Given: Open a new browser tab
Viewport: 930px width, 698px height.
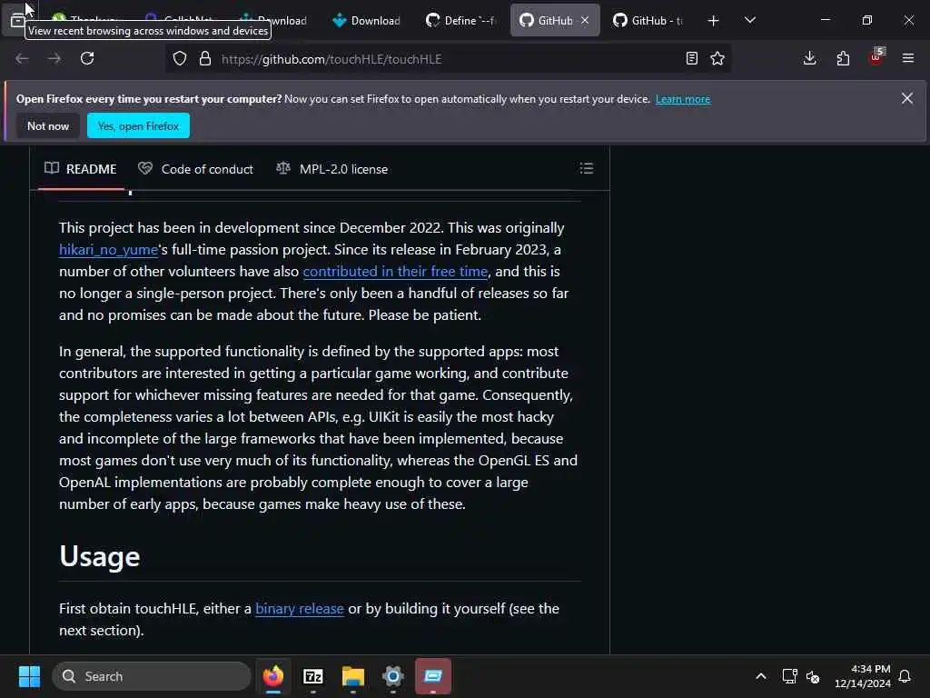Looking at the screenshot, I should pyautogui.click(x=714, y=21).
